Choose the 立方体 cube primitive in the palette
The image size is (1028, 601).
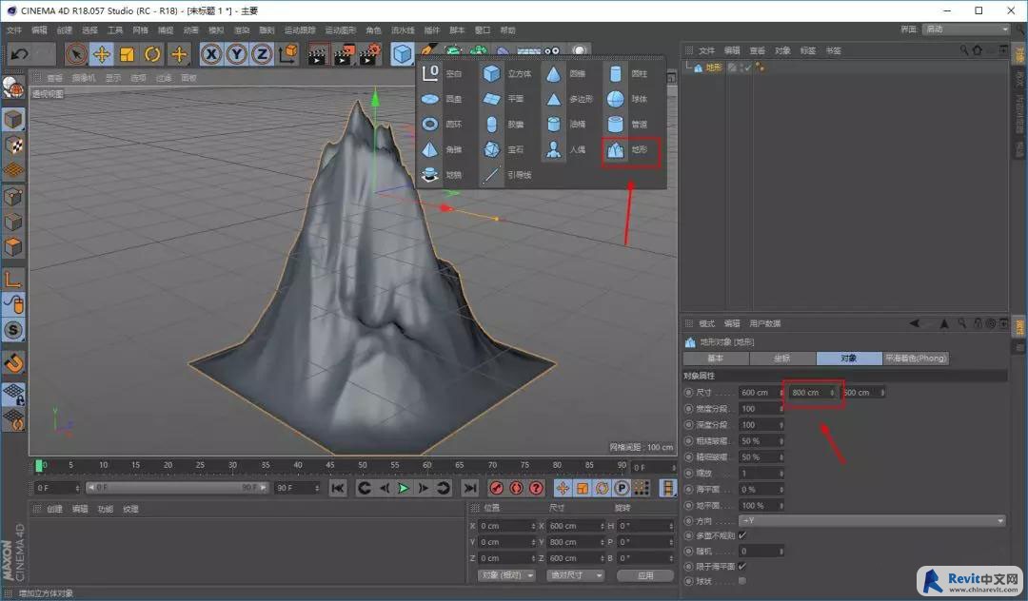[x=506, y=73]
